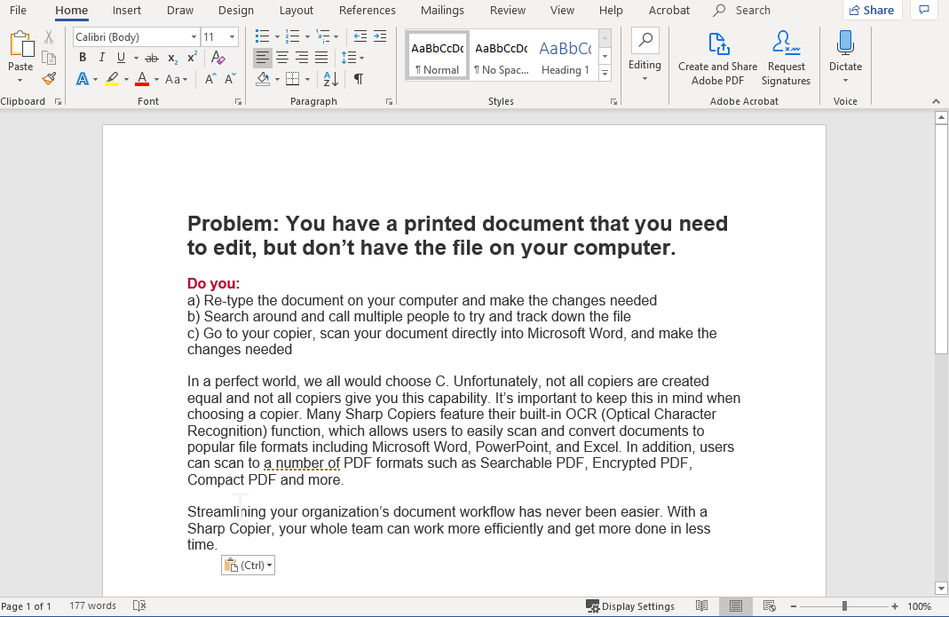Toggle subscript formatting
The image size is (949, 617).
pos(172,58)
